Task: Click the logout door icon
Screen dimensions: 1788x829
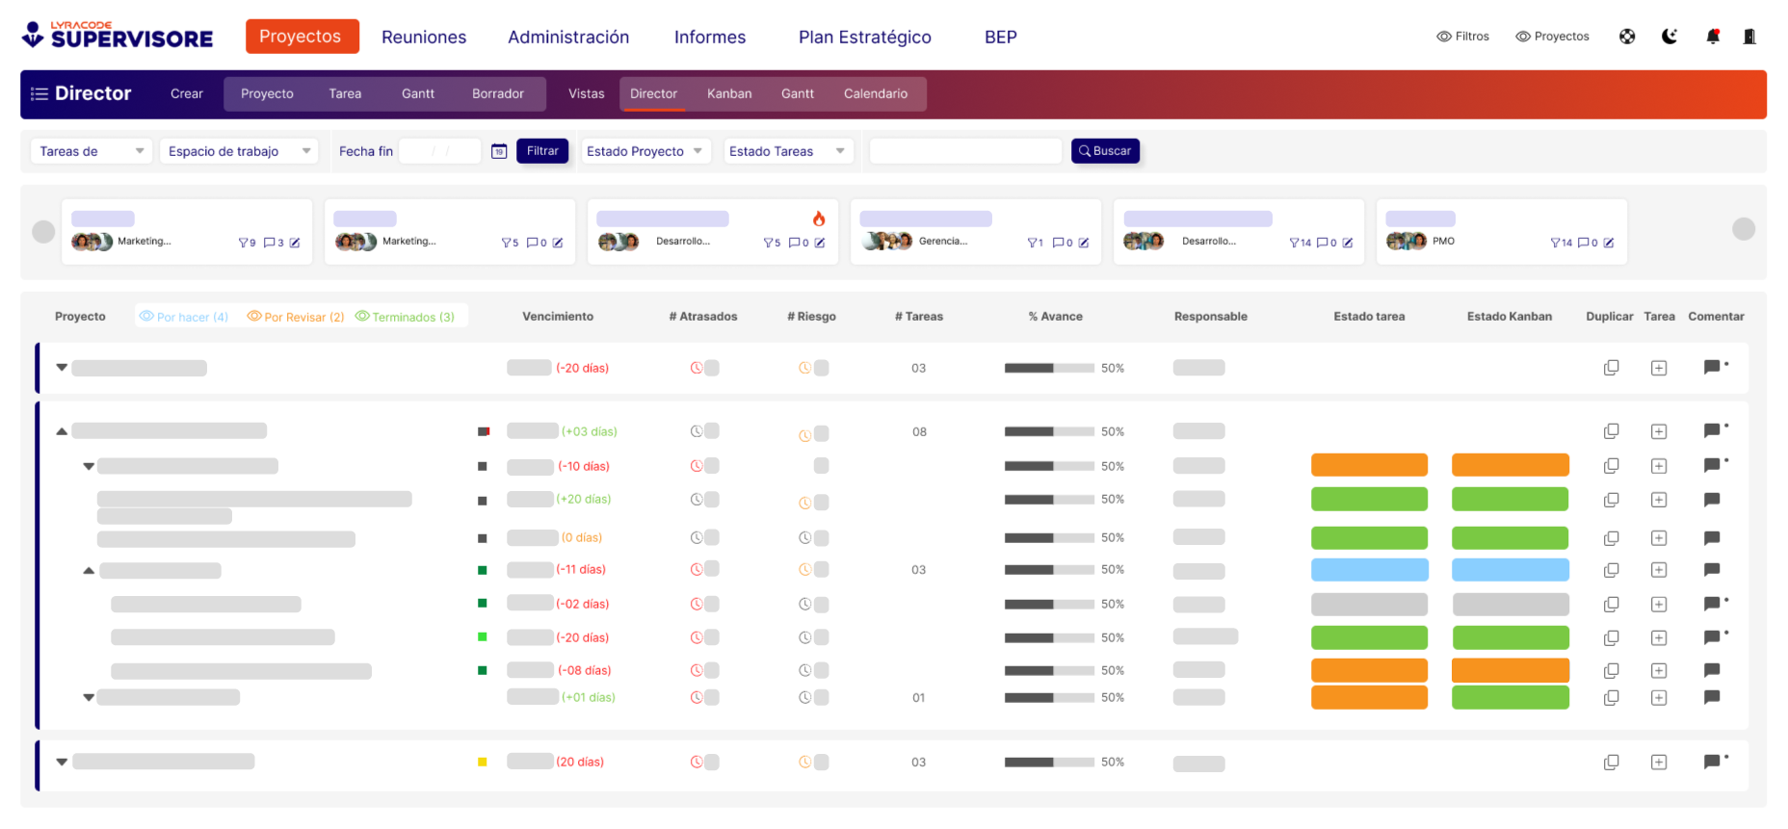Action: point(1749,37)
